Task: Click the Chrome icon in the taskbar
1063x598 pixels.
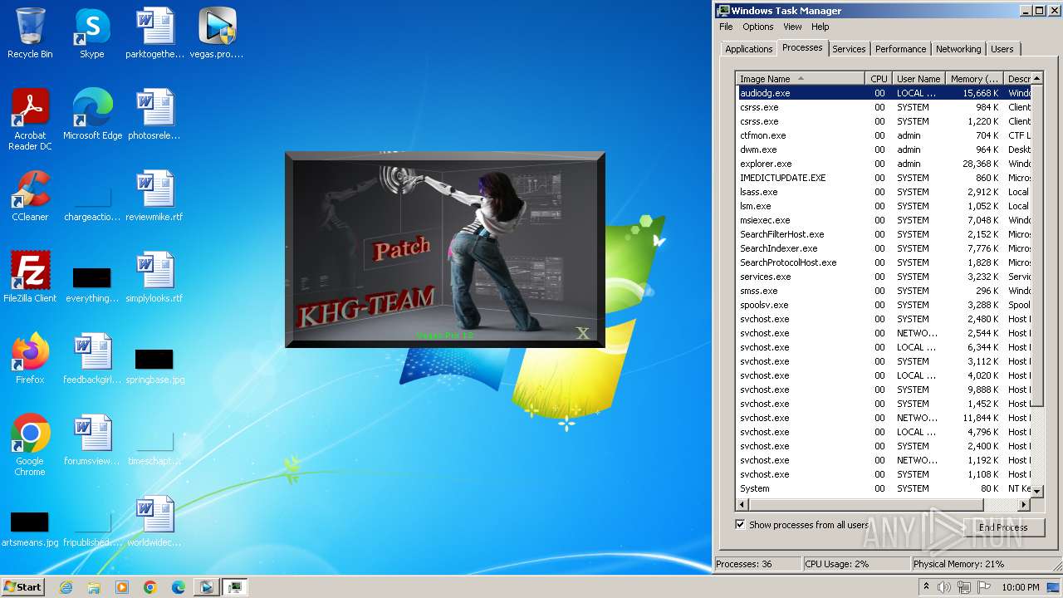Action: click(150, 587)
